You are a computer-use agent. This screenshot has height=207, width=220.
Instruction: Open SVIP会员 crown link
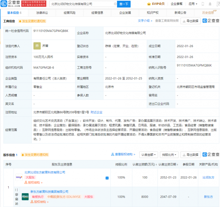point(156,4)
